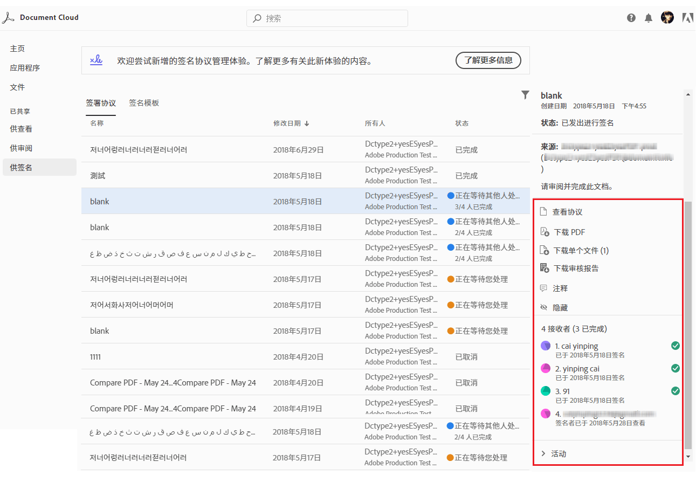Click the avatar of recipient cai yinping

546,346
